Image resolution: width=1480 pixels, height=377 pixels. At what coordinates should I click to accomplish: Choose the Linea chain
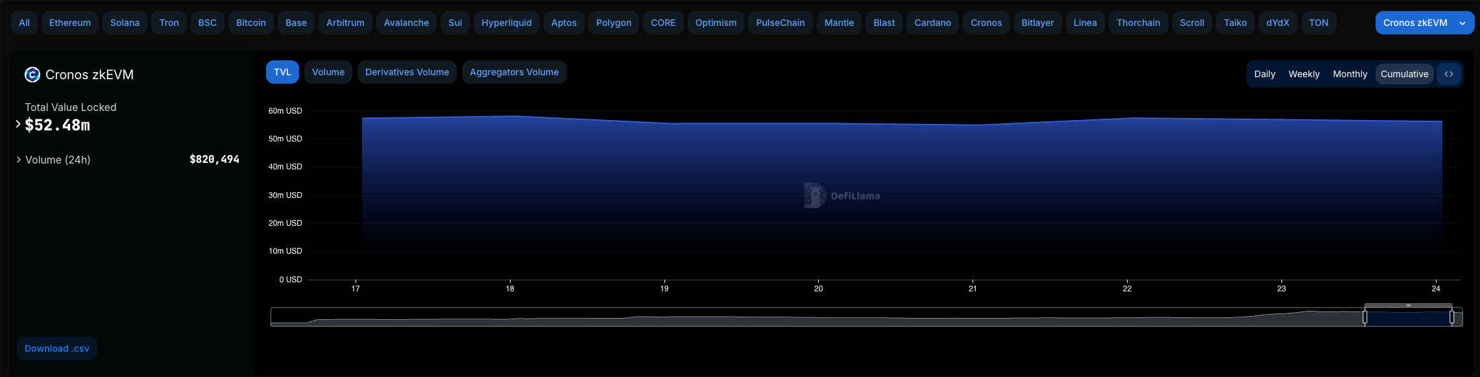[x=1085, y=23]
